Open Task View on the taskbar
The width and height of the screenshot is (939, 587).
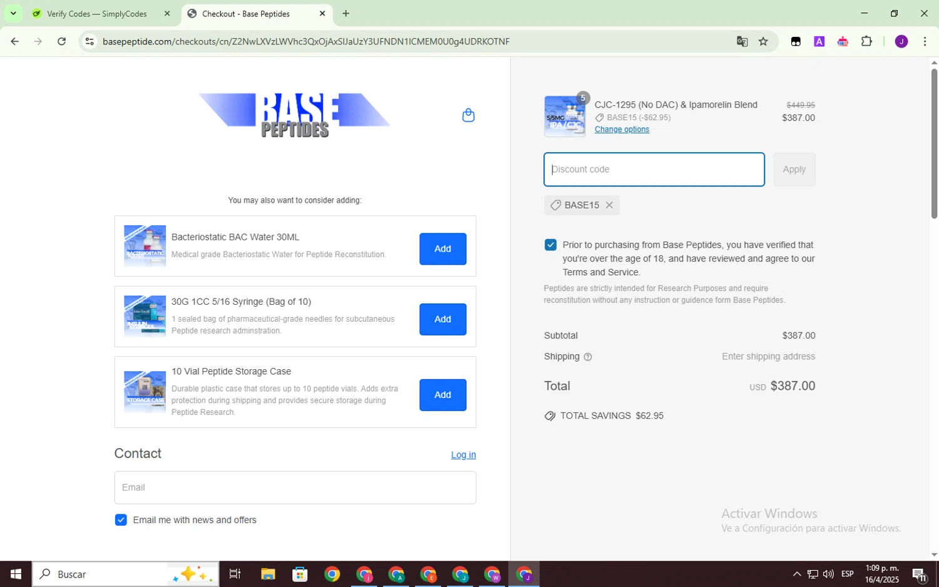[x=235, y=574]
